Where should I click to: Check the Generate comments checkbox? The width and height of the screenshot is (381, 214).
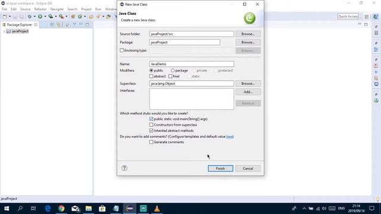pyautogui.click(x=151, y=142)
